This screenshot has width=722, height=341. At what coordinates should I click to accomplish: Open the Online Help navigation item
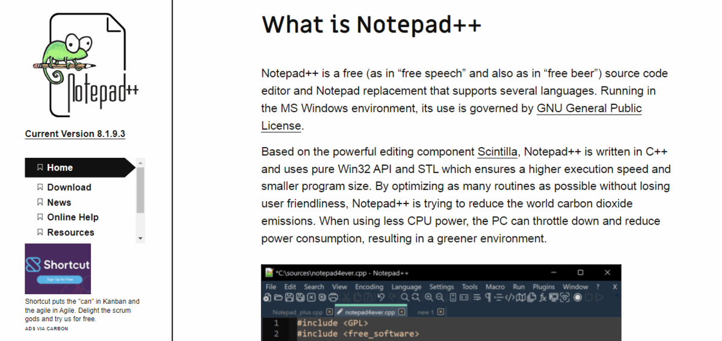(x=73, y=217)
